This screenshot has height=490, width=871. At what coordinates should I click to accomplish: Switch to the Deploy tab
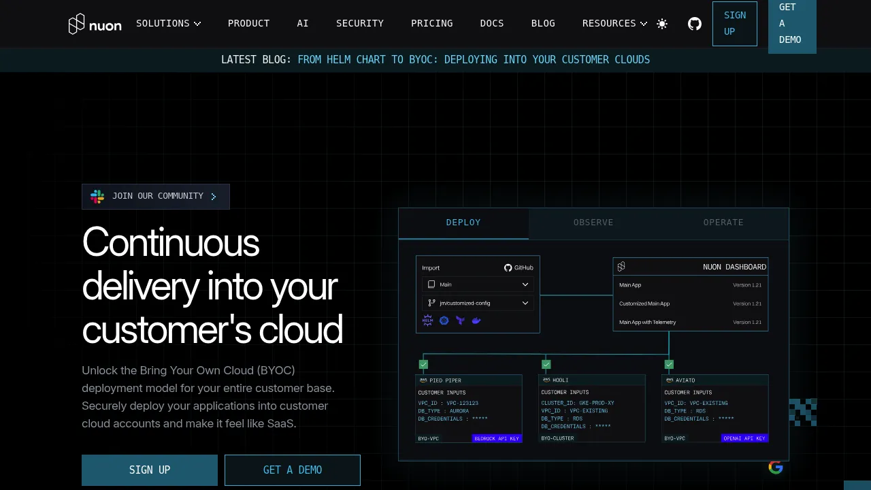pyautogui.click(x=463, y=223)
